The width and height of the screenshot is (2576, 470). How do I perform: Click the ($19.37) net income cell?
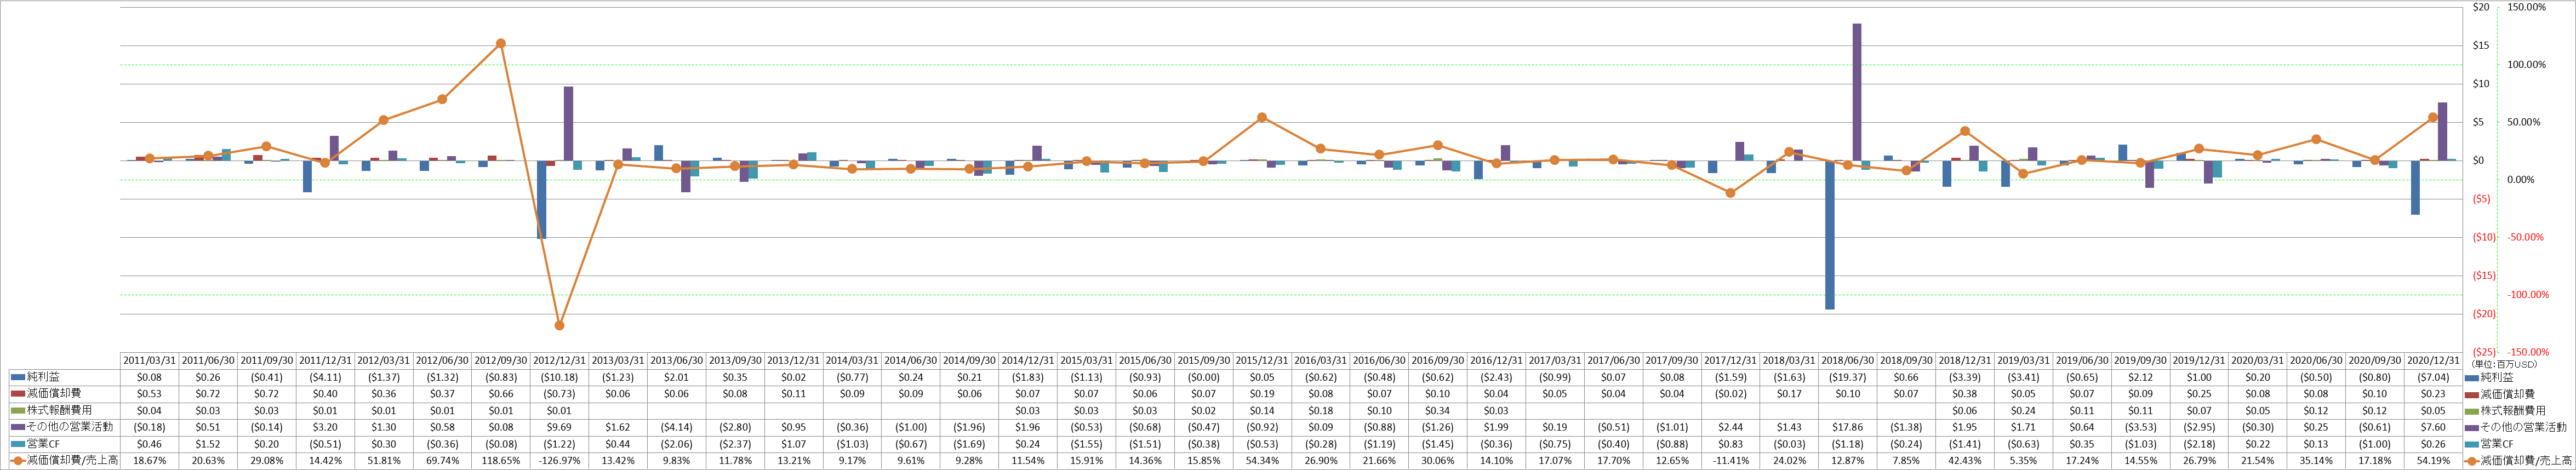point(1848,377)
